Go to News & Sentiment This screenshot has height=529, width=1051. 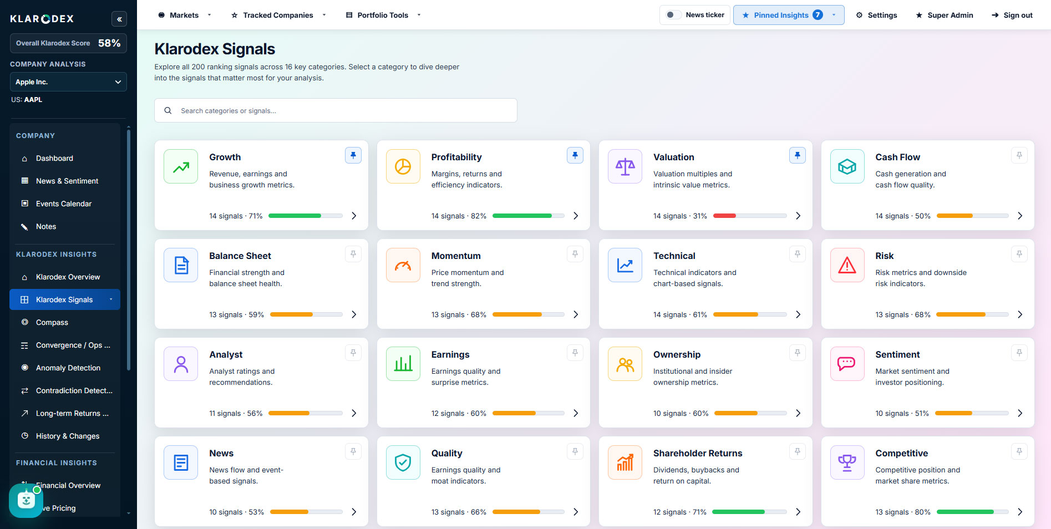click(65, 181)
